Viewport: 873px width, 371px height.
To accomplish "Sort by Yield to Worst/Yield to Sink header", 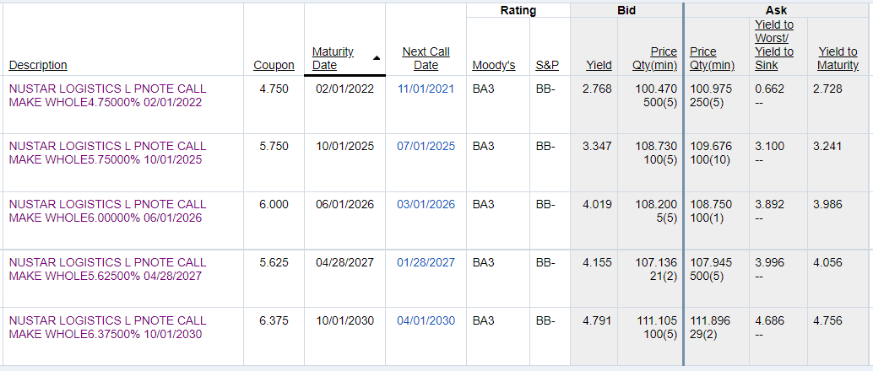I will [x=774, y=45].
